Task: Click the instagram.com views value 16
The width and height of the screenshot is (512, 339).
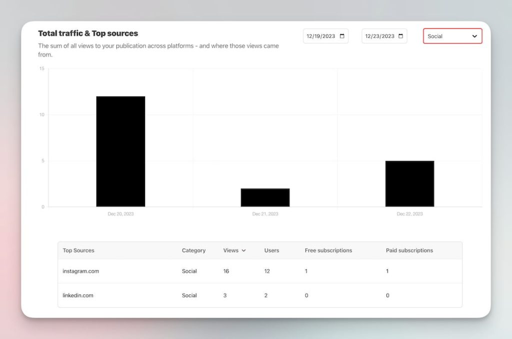Action: [x=226, y=271]
